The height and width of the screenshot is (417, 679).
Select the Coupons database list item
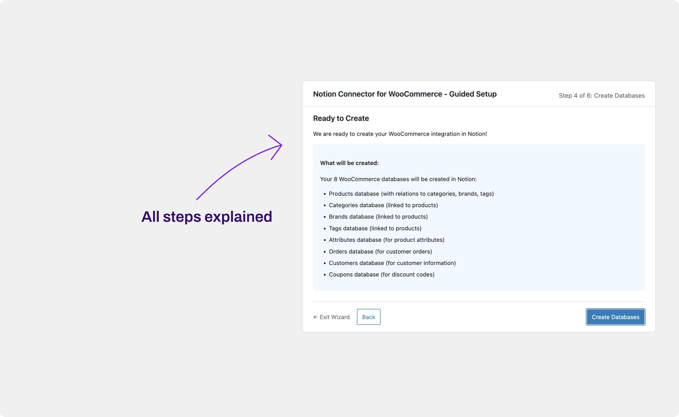click(x=382, y=274)
